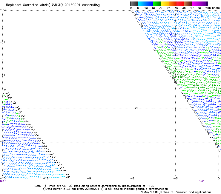Click the 'NOAA/NESDIS/Office of Research and Applications' credit
221x194 pixels.
(x=176, y=192)
